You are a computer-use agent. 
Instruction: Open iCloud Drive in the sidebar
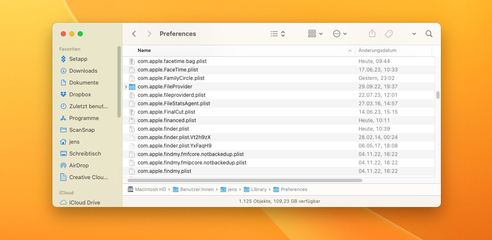(x=84, y=202)
